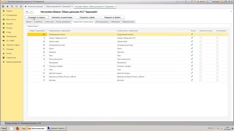Go forward with the right arrow button
This screenshot has width=234, height=131.
click(x=31, y=12)
